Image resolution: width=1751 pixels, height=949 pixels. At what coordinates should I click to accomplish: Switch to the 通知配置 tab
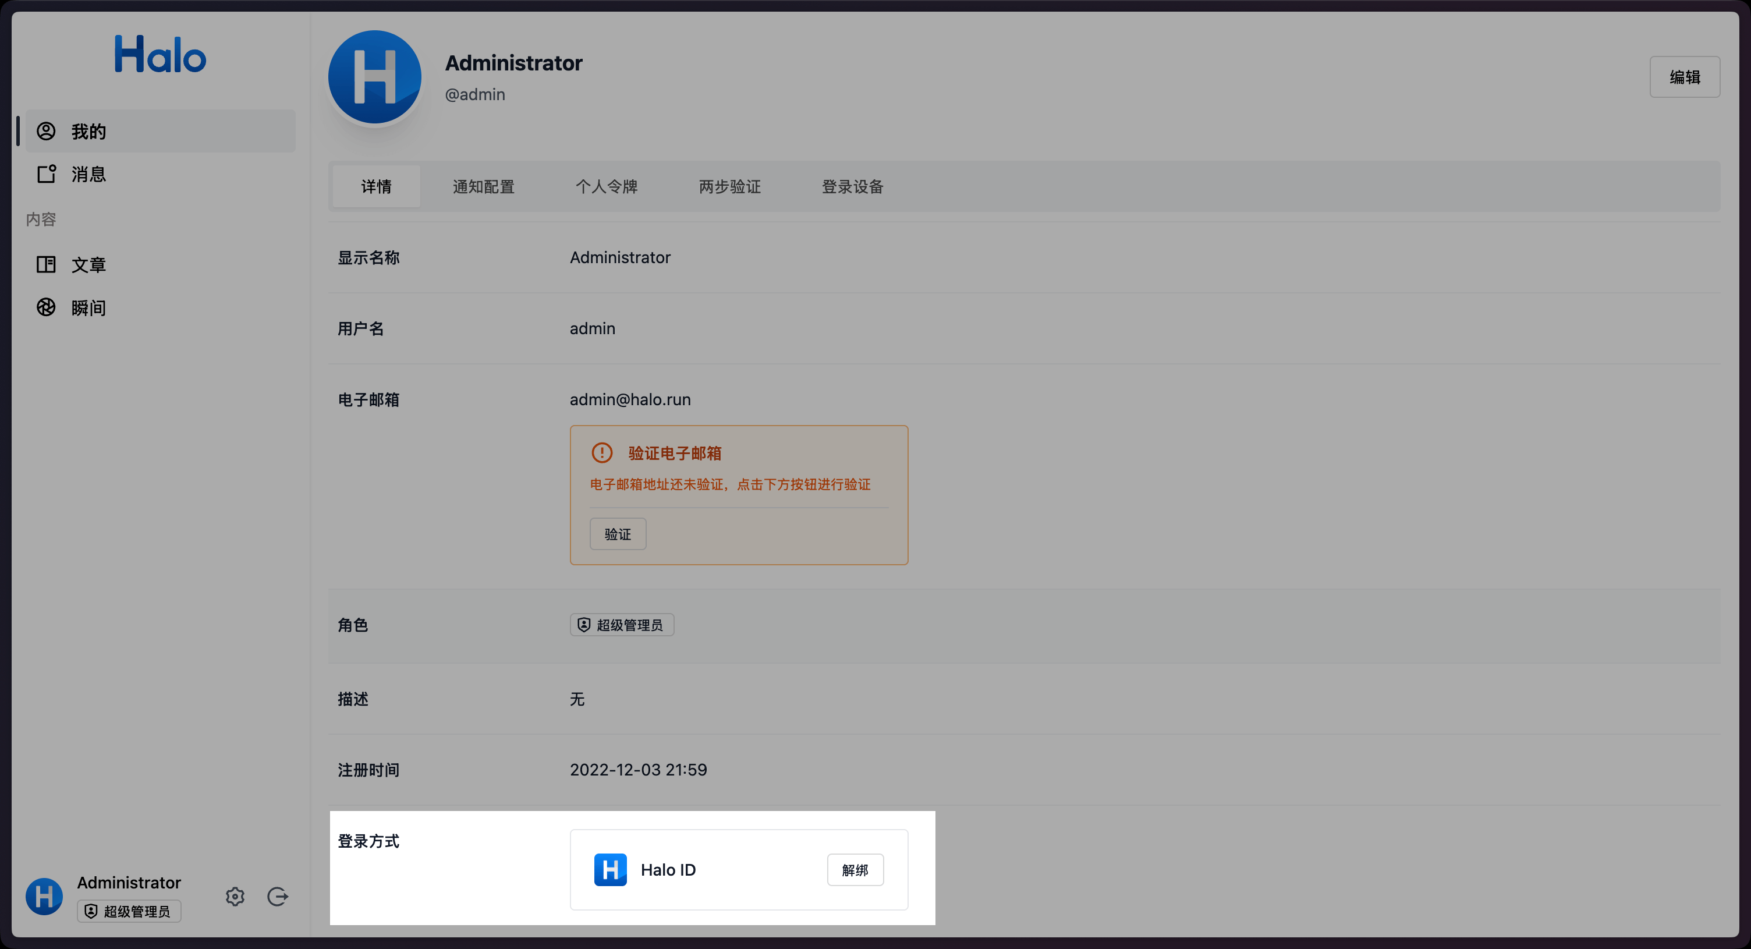[x=483, y=186]
